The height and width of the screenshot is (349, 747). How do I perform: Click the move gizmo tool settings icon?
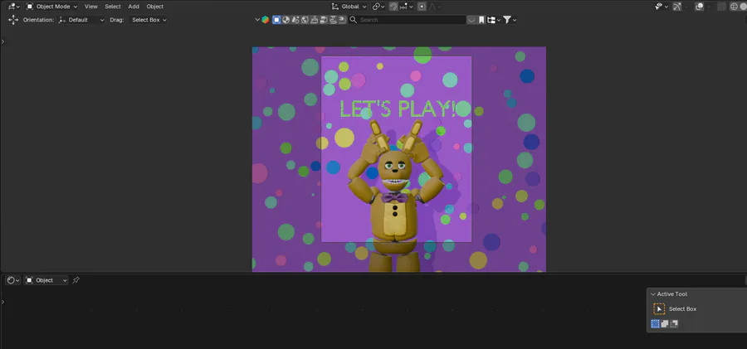click(13, 20)
